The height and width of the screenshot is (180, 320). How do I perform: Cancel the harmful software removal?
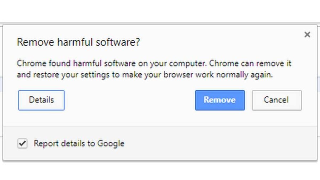click(277, 100)
